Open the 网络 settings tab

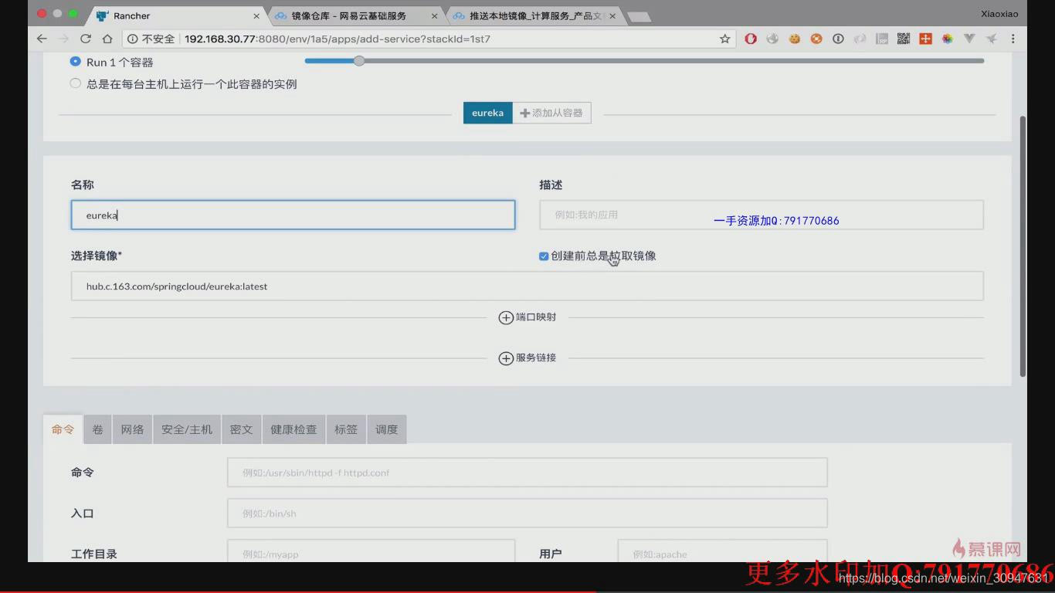point(132,429)
